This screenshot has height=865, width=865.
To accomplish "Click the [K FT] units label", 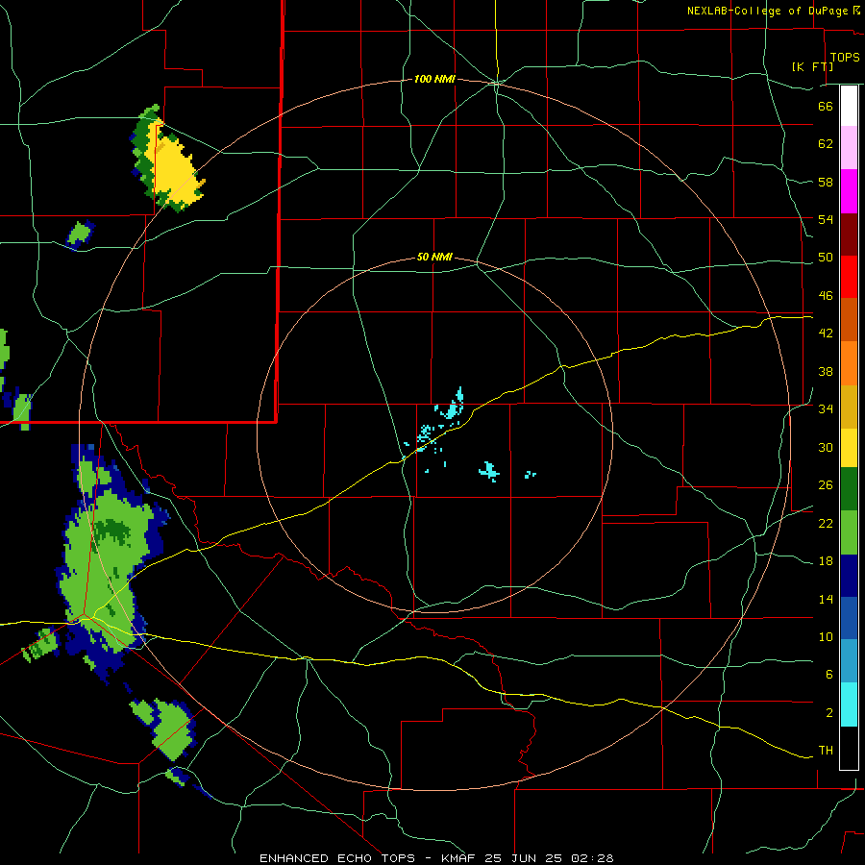I will coord(812,66).
